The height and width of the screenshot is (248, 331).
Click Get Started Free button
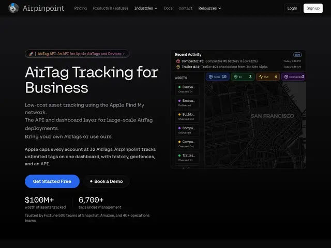point(52,181)
